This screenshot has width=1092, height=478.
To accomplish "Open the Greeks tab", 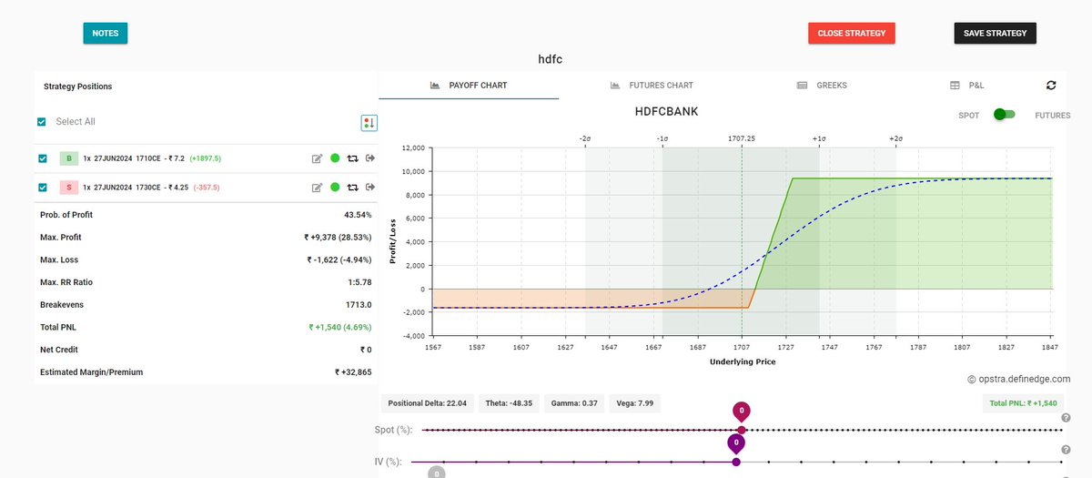I will click(821, 85).
